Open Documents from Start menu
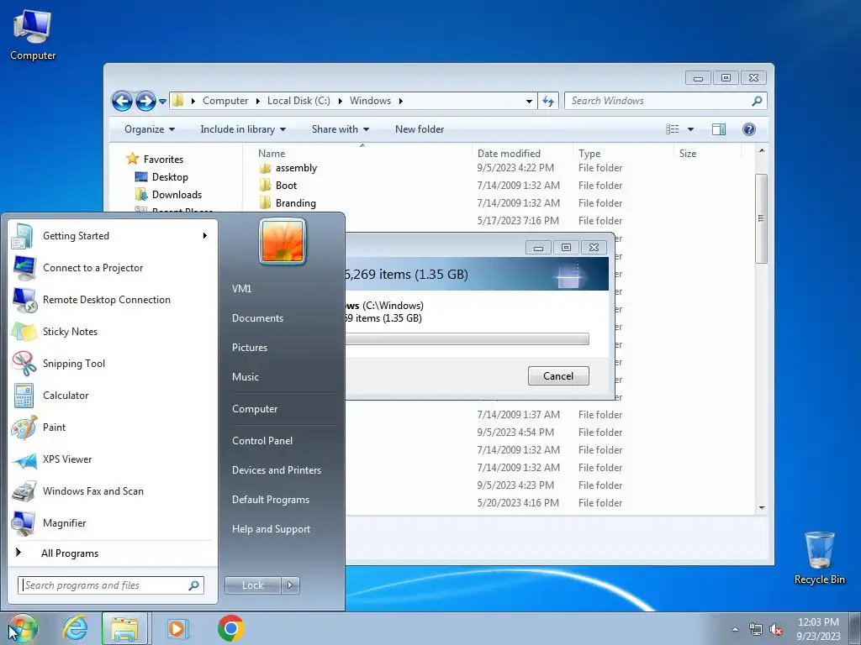This screenshot has width=861, height=645. tap(257, 318)
